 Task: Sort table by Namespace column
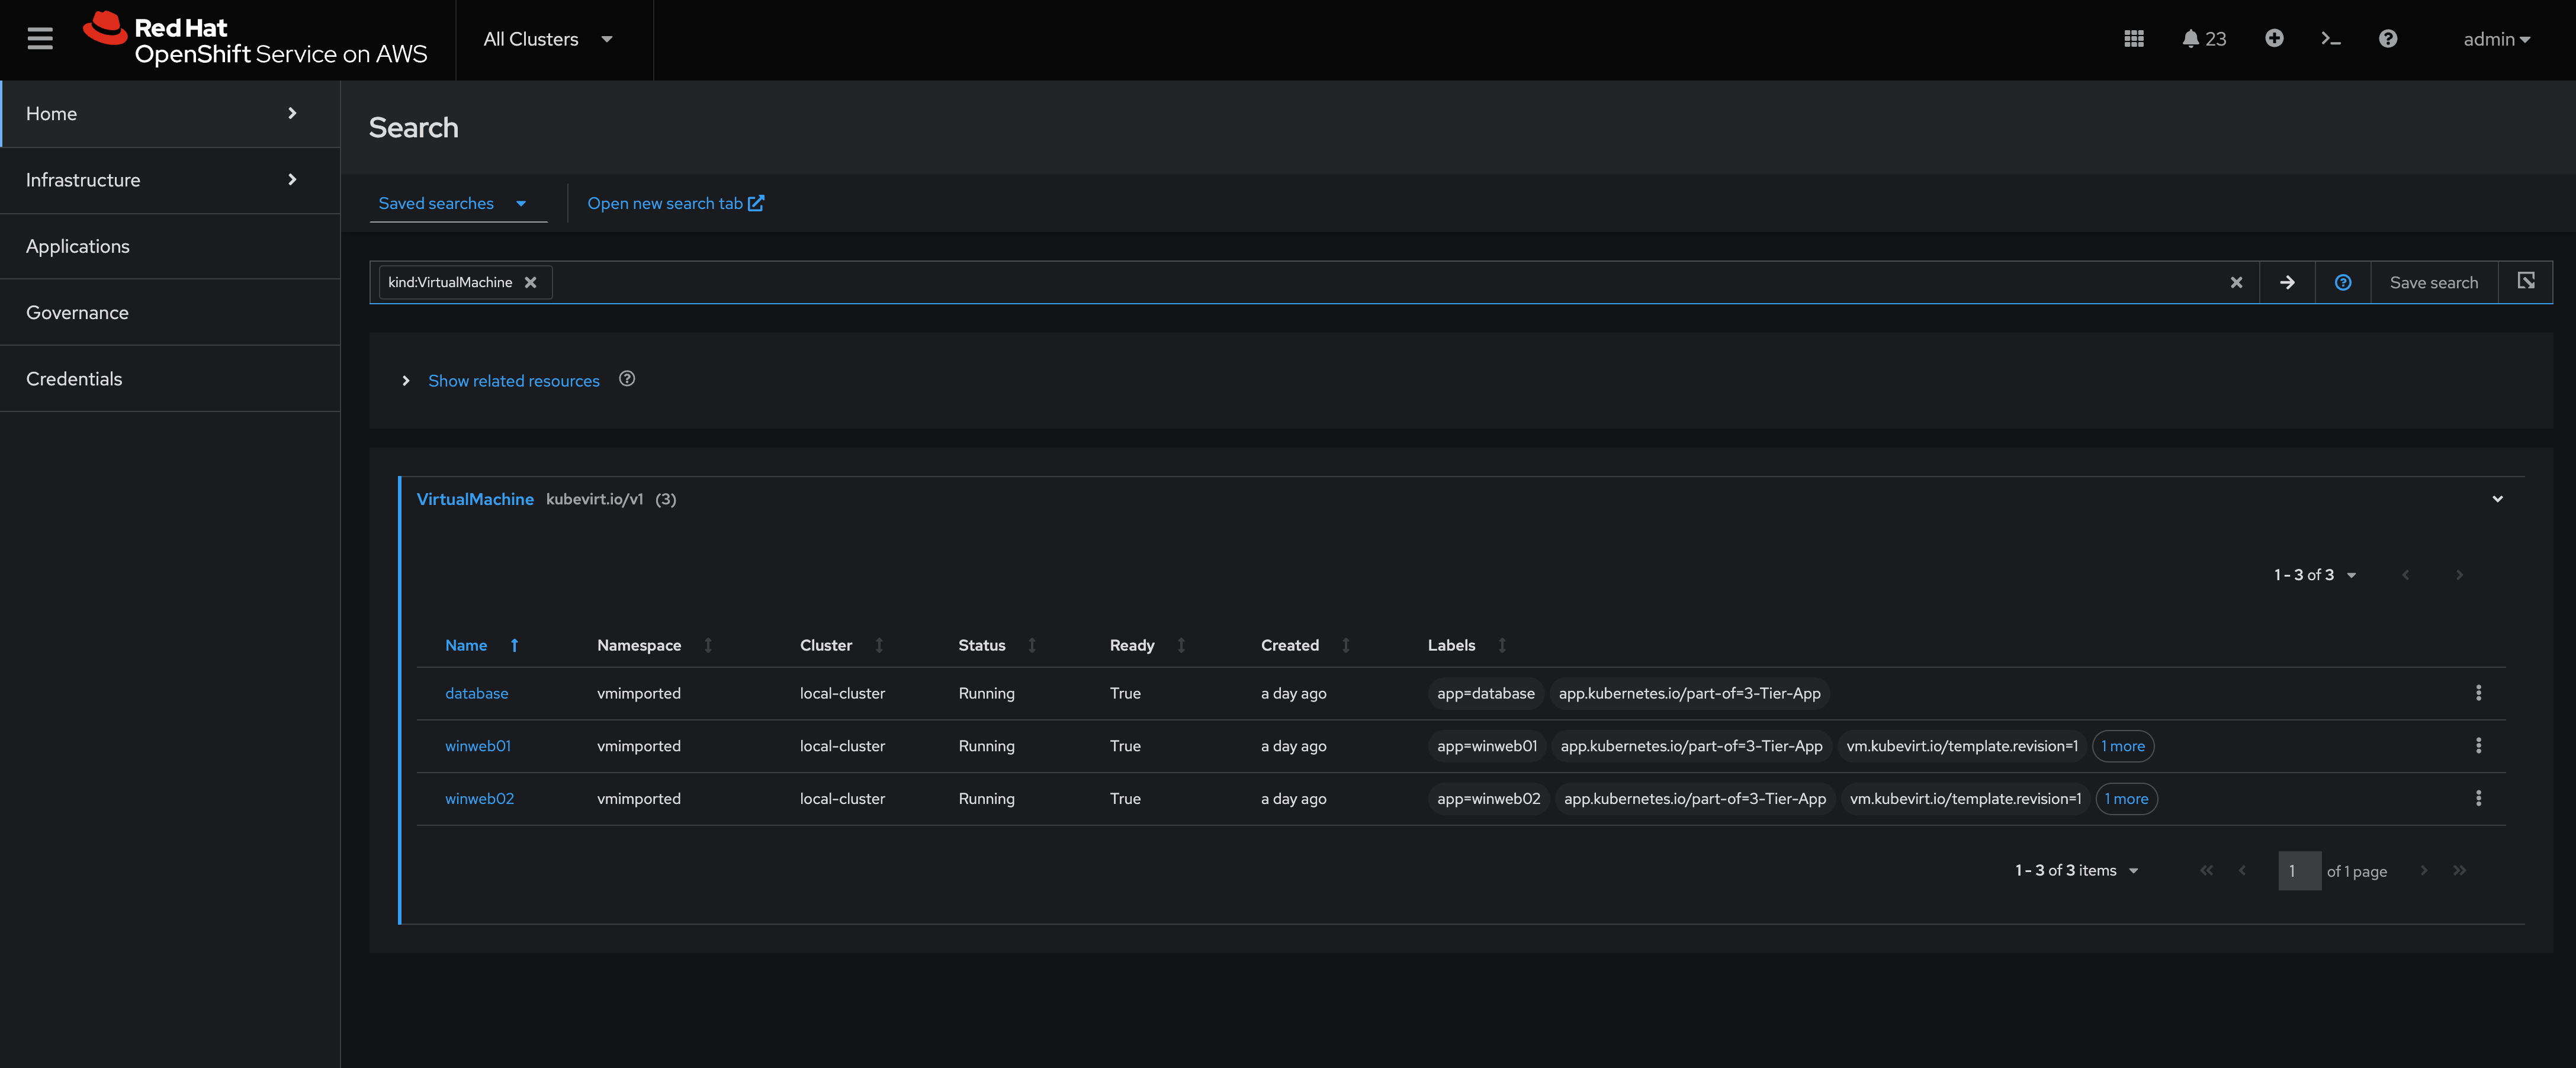point(654,645)
